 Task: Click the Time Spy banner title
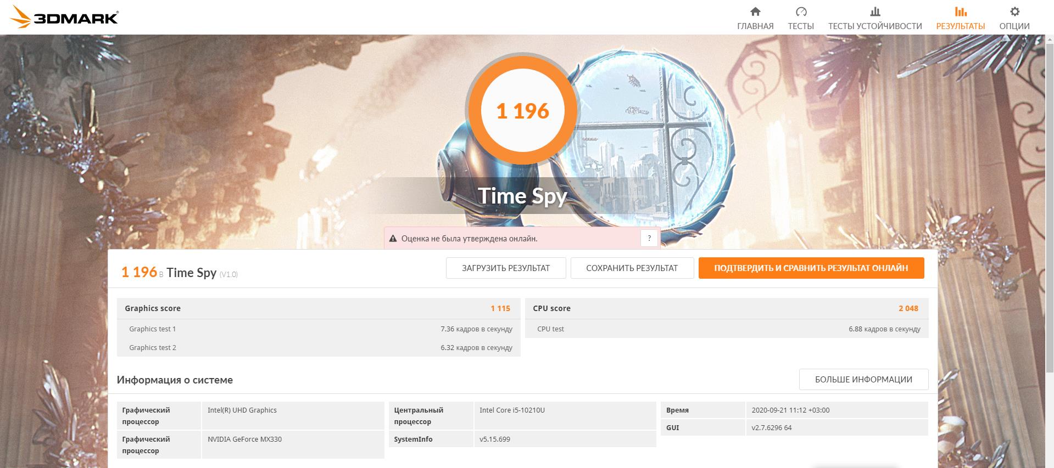point(522,196)
